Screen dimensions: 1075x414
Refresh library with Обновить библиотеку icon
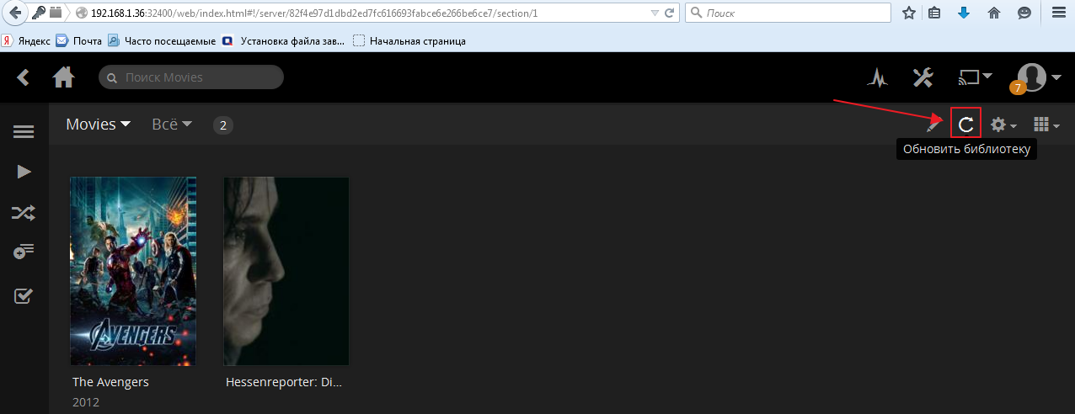coord(966,125)
